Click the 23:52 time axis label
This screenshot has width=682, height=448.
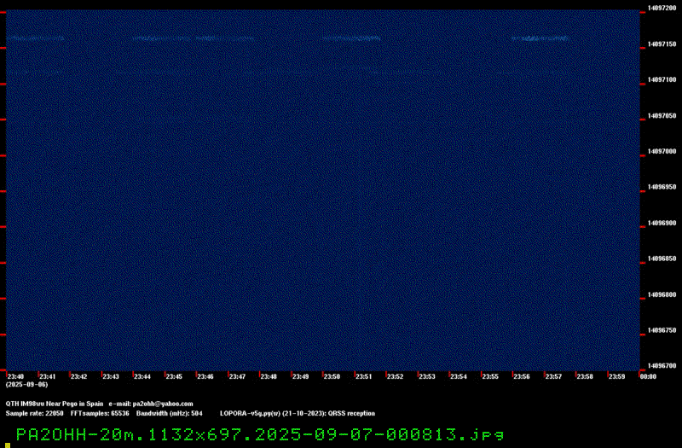[395, 376]
